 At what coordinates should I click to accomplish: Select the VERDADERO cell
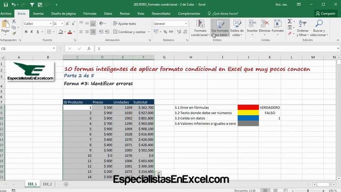pos(270,107)
